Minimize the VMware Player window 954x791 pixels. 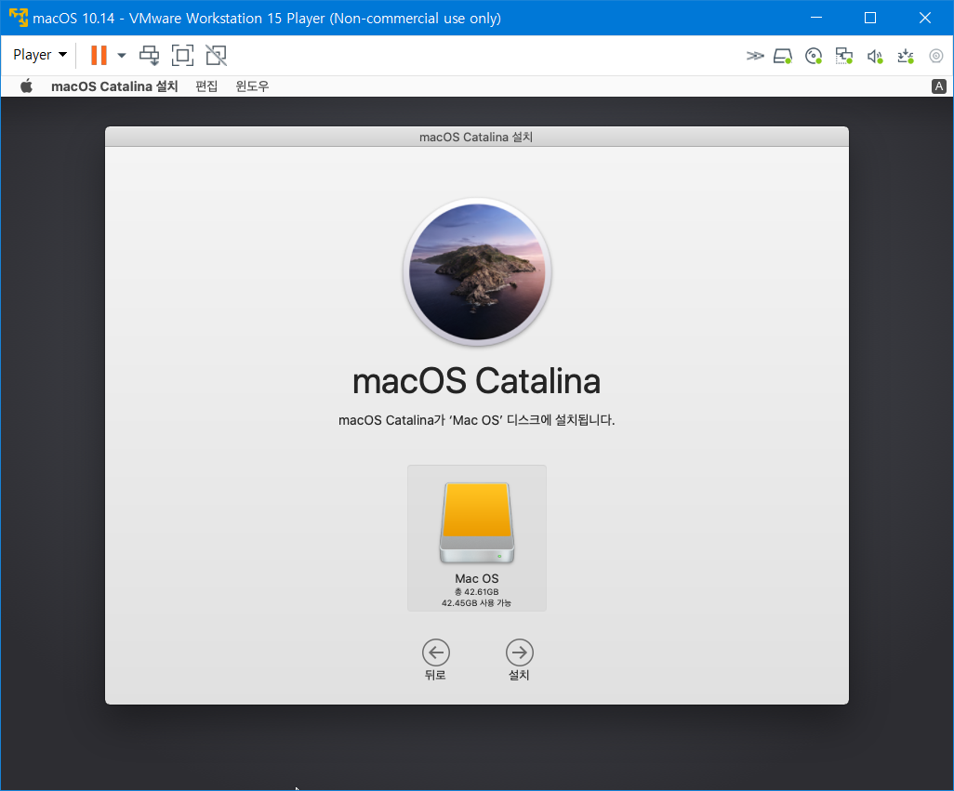[x=816, y=18]
